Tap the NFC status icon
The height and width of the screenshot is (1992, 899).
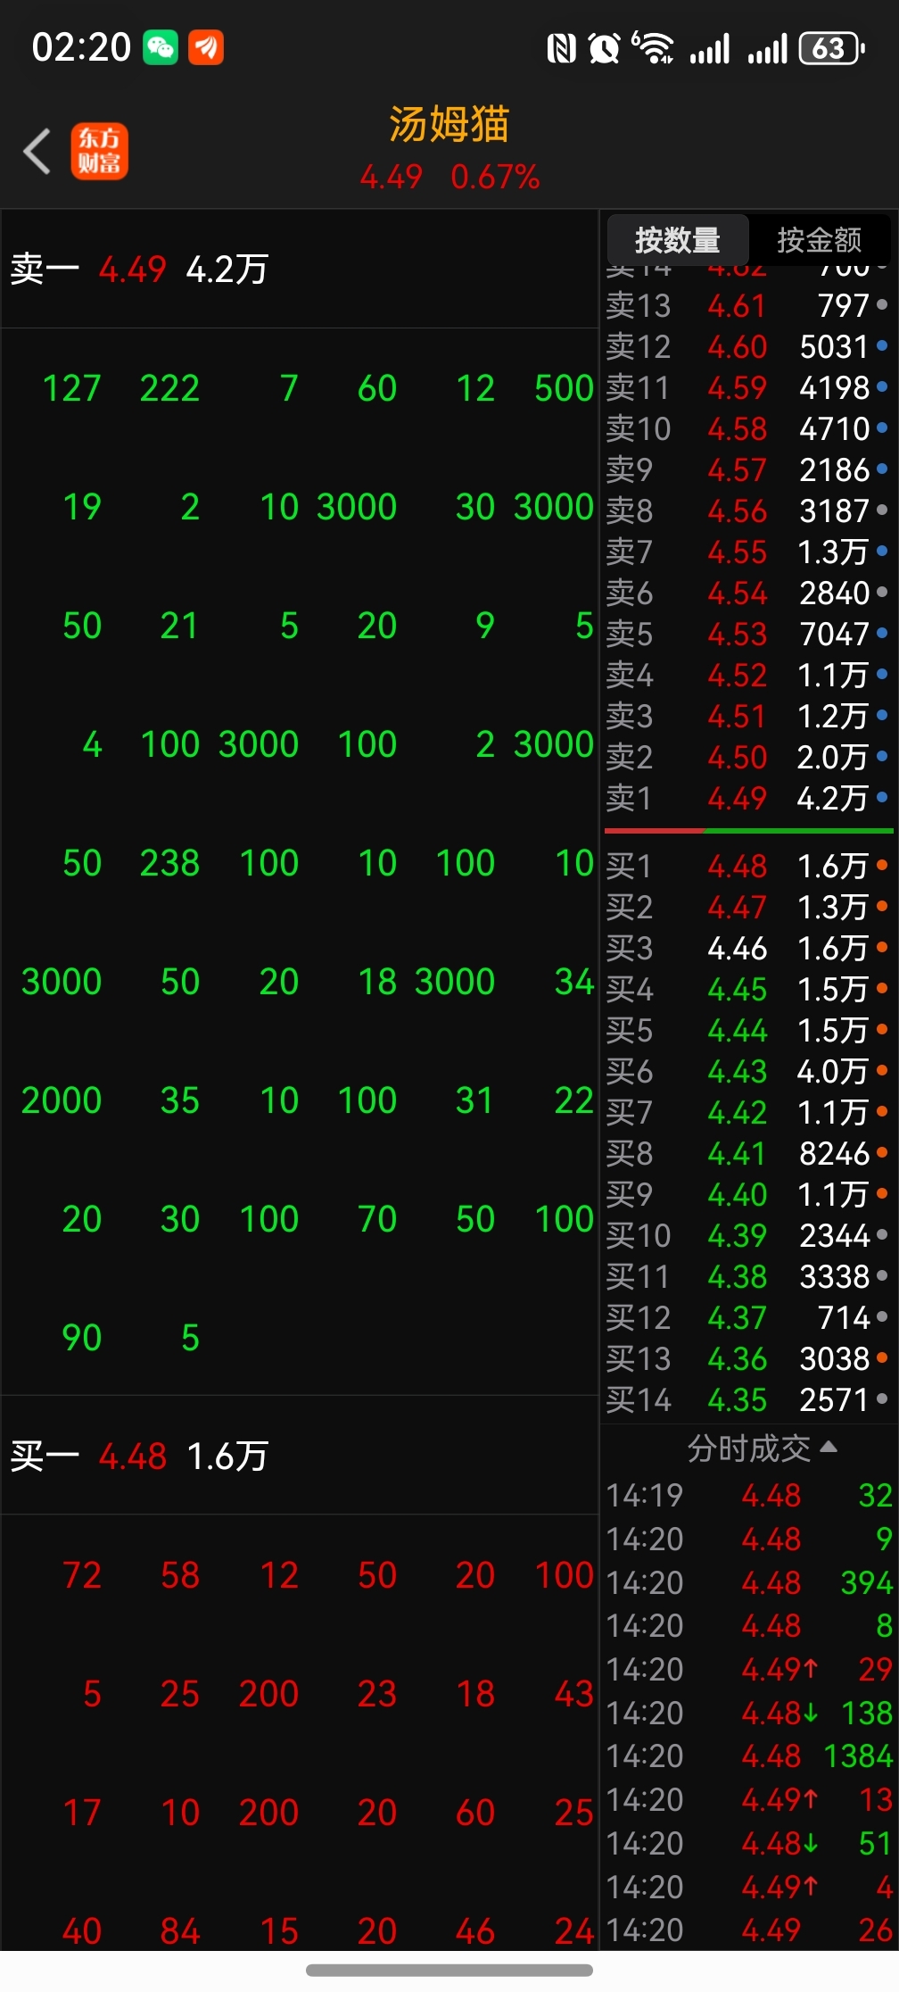[562, 48]
